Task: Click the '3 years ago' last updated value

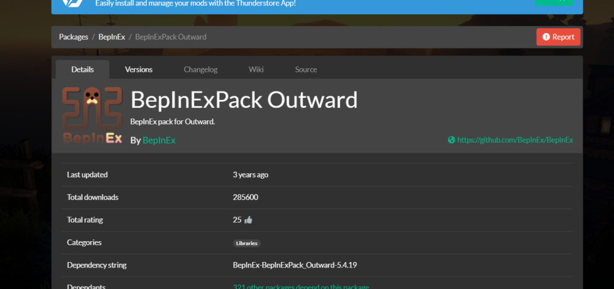Action: (251, 175)
